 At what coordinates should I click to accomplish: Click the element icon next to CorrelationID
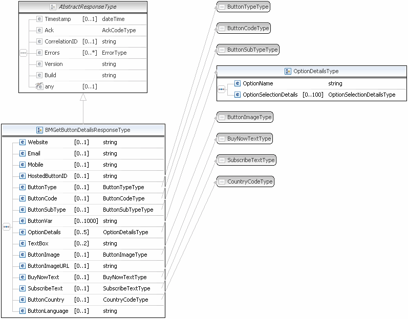pos(39,42)
